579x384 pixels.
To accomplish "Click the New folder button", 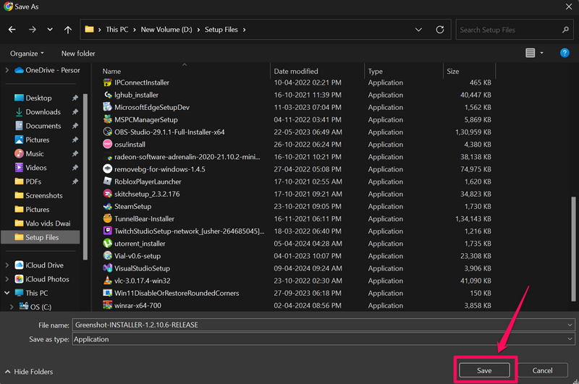I will [x=78, y=54].
